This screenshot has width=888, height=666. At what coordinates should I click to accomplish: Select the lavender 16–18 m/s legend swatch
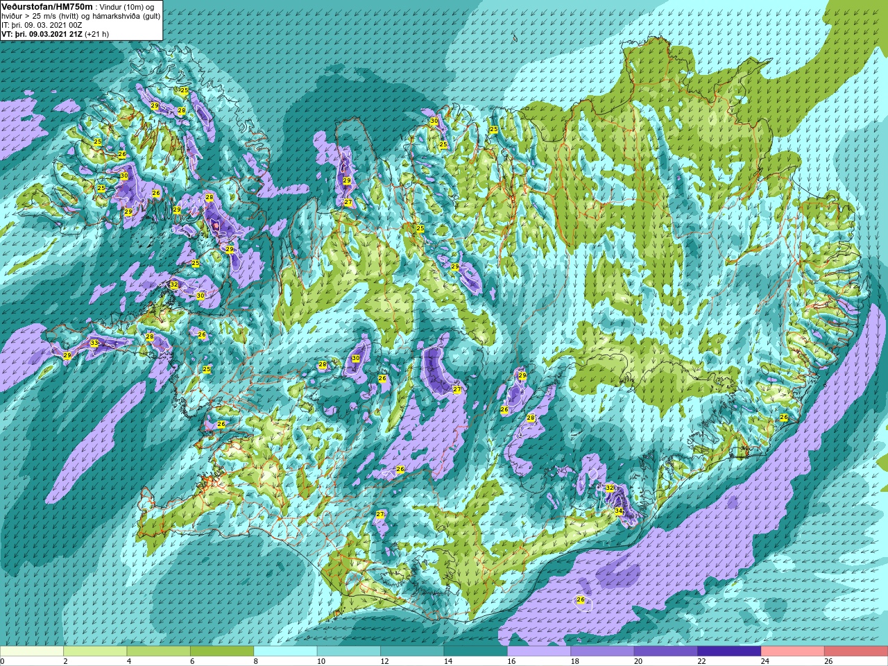[x=539, y=651]
